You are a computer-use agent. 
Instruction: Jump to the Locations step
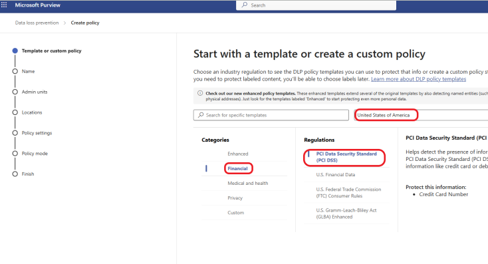32,112
